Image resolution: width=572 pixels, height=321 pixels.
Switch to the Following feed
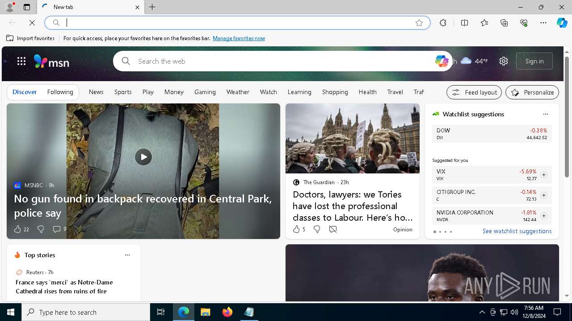pyautogui.click(x=60, y=92)
